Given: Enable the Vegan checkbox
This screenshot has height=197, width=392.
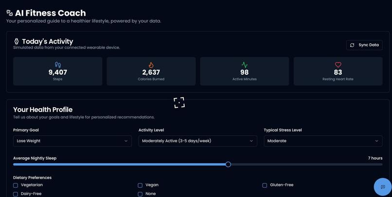Looking at the screenshot, I should [x=140, y=185].
